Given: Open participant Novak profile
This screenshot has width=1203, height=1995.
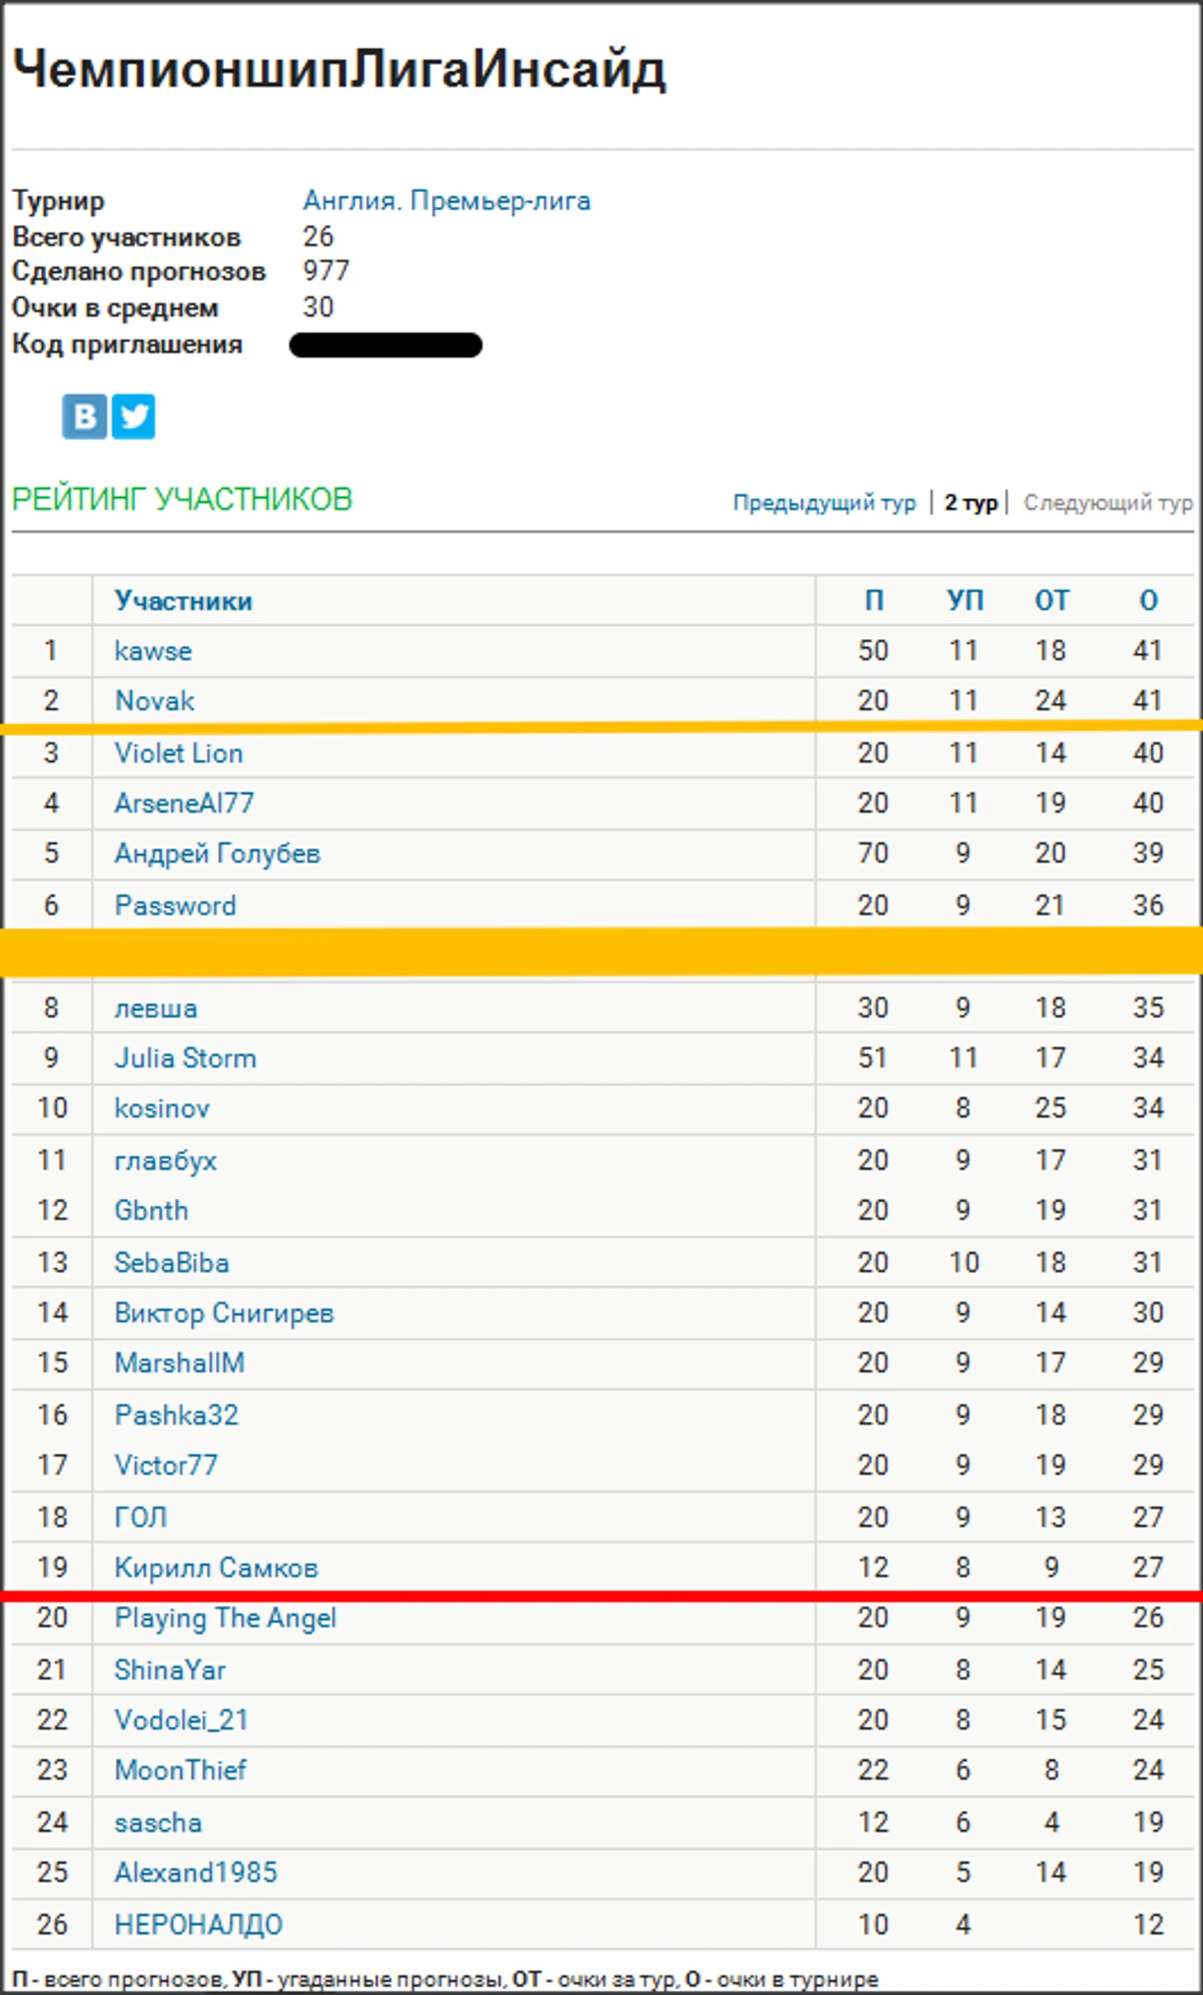Looking at the screenshot, I should pyautogui.click(x=154, y=701).
